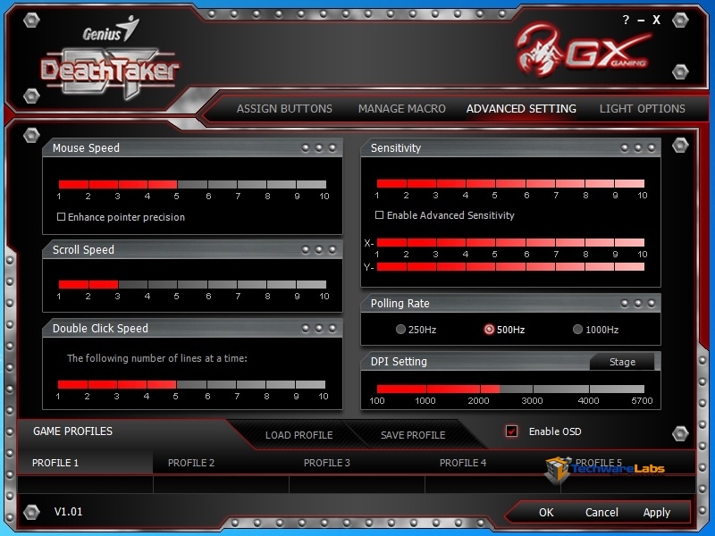This screenshot has width=715, height=536.
Task: Click Load Profile
Action: click(299, 435)
